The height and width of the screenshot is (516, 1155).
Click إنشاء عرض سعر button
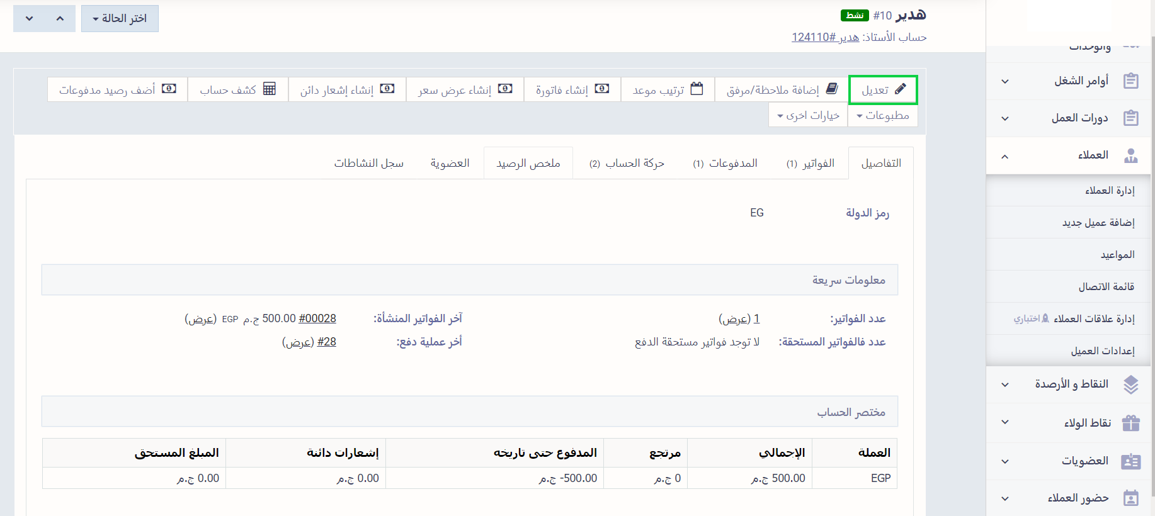(465, 90)
